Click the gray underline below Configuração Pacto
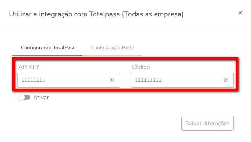 112,55
